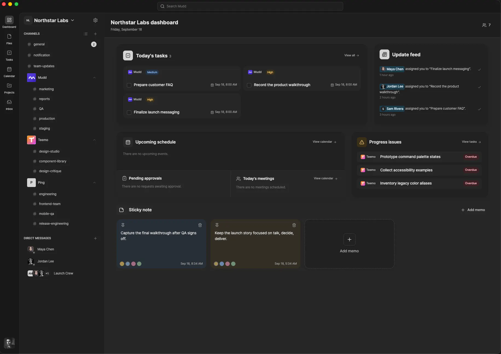Open Jordan Lee direct message
Image resolution: width=501 pixels, height=354 pixels.
[62, 261]
